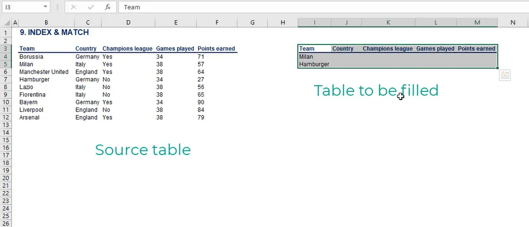Click points value '27'
The height and width of the screenshot is (227, 529).
pyautogui.click(x=201, y=79)
